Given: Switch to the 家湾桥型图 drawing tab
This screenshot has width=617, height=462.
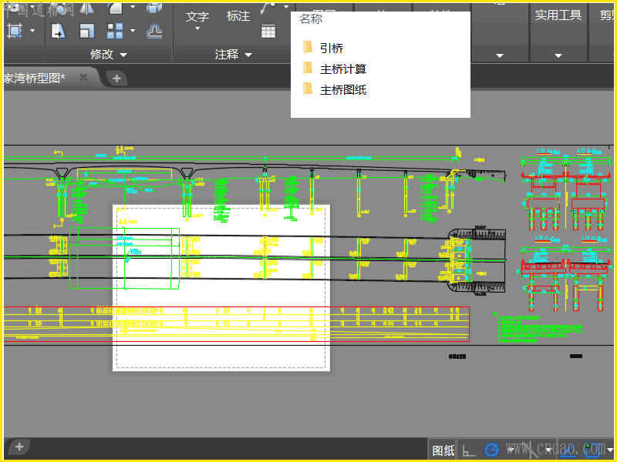Looking at the screenshot, I should click(35, 78).
